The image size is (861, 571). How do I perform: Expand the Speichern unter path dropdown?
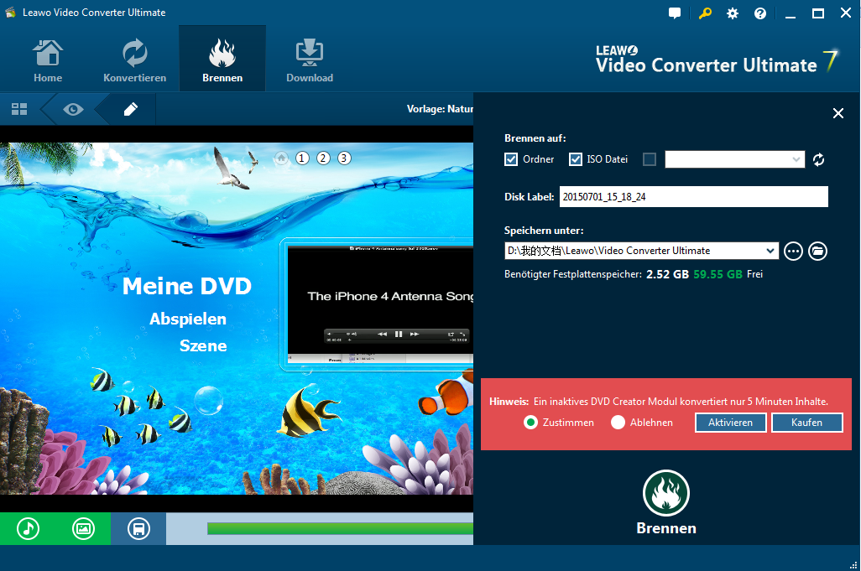(x=771, y=251)
